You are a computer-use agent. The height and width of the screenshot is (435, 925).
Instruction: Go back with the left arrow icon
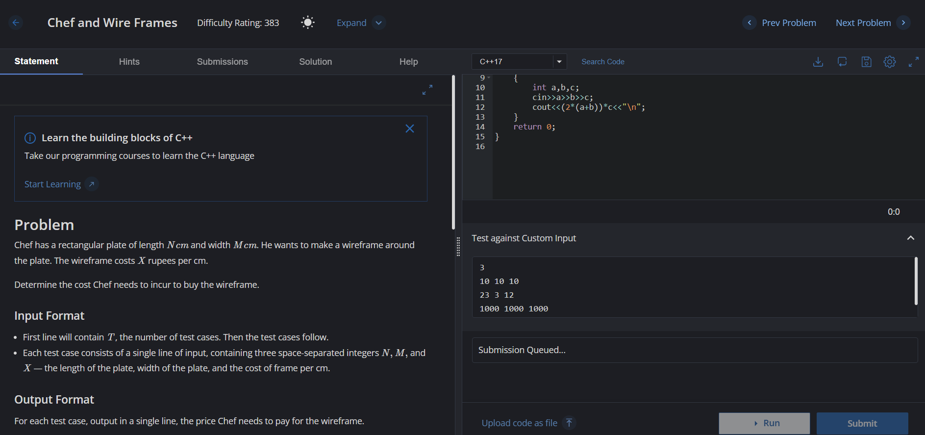16,23
